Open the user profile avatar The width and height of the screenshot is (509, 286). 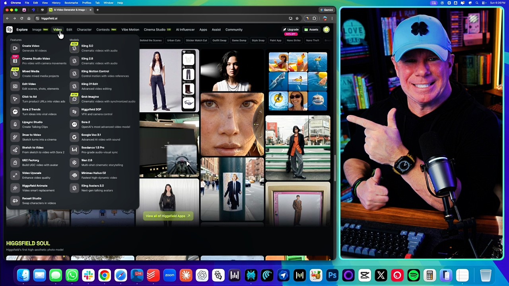pos(326,29)
